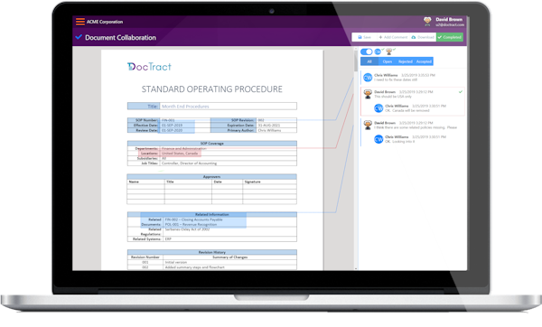Click Chris Williams' avatar on the dates comment
Screen dimensions: 542x327
[368, 78]
